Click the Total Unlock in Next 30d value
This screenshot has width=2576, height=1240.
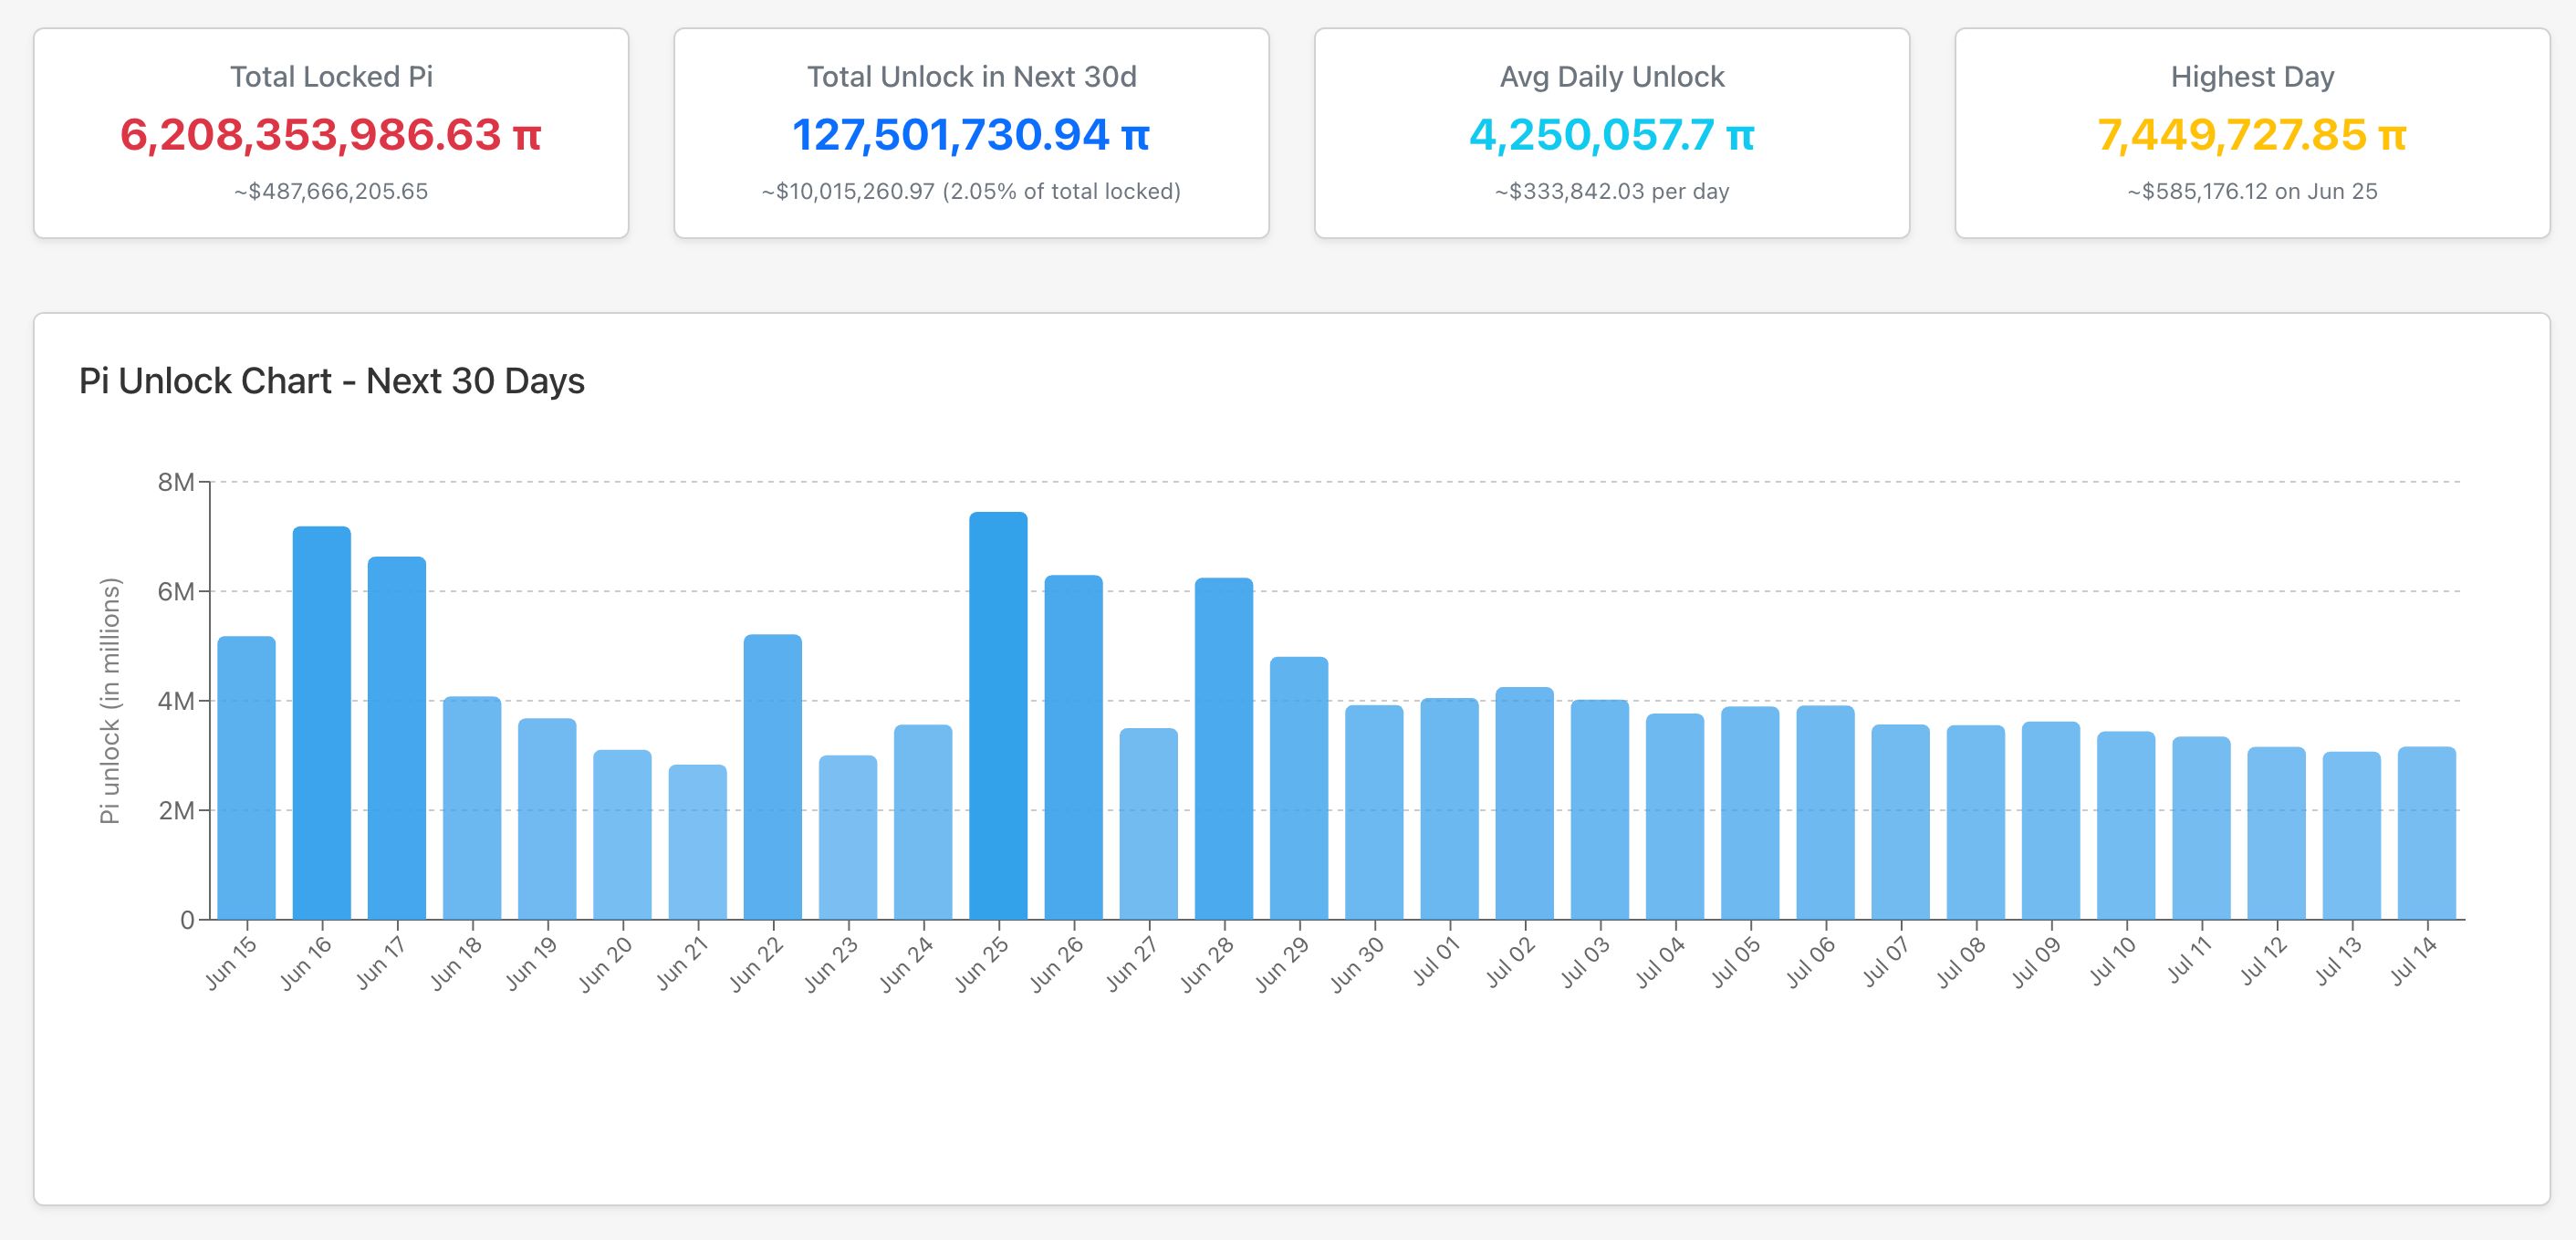(x=971, y=134)
